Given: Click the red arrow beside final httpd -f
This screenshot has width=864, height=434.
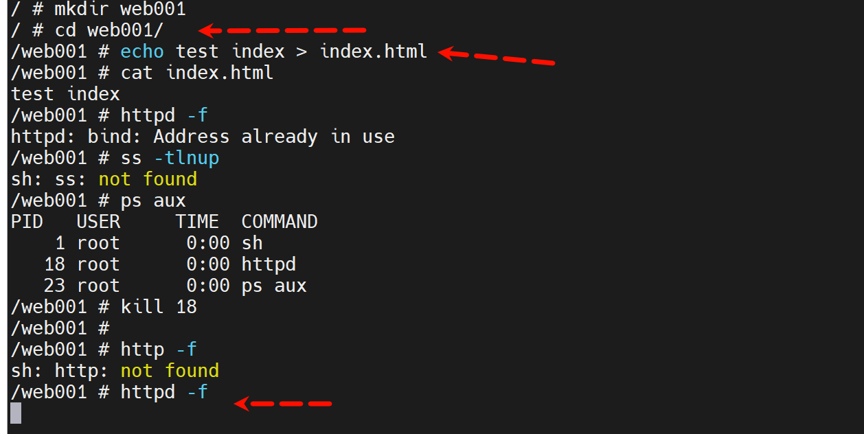Looking at the screenshot, I should click(x=282, y=404).
